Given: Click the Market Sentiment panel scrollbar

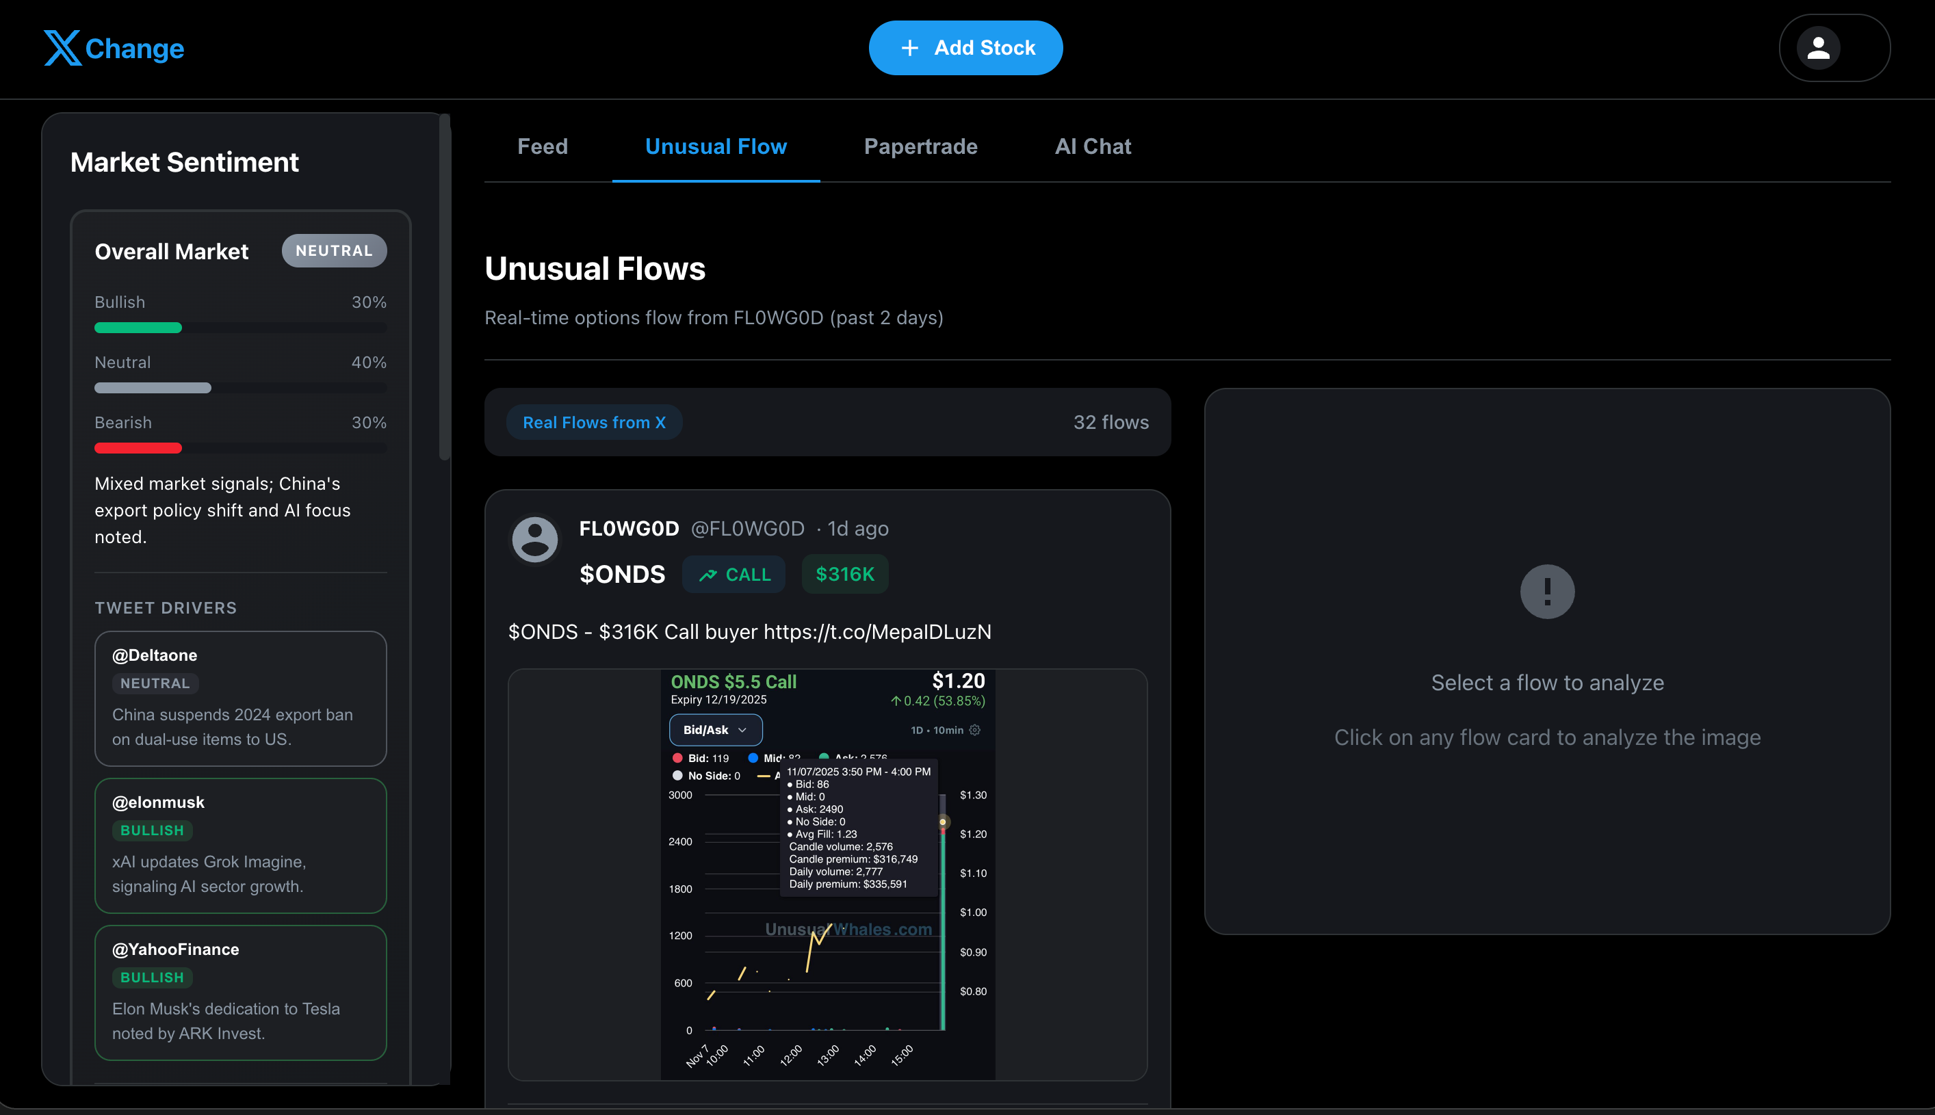Looking at the screenshot, I should (x=444, y=287).
